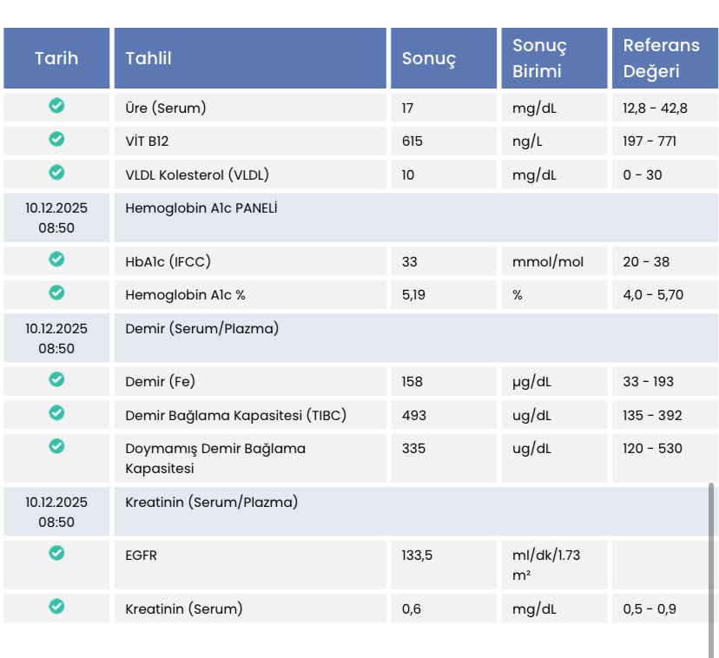
Task: Click the green check icon for Demir (Fe)
Action: (56, 379)
